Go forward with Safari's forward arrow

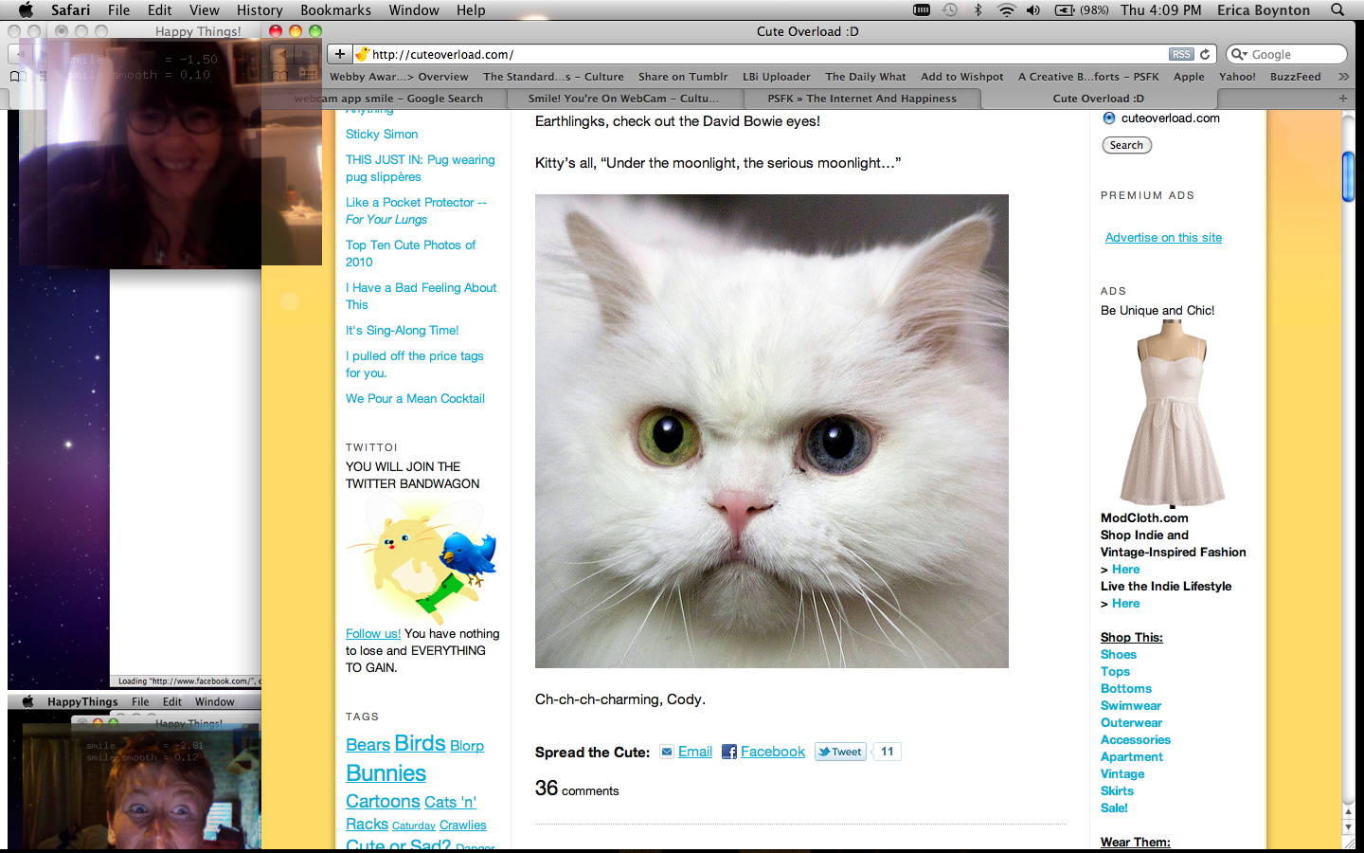305,54
